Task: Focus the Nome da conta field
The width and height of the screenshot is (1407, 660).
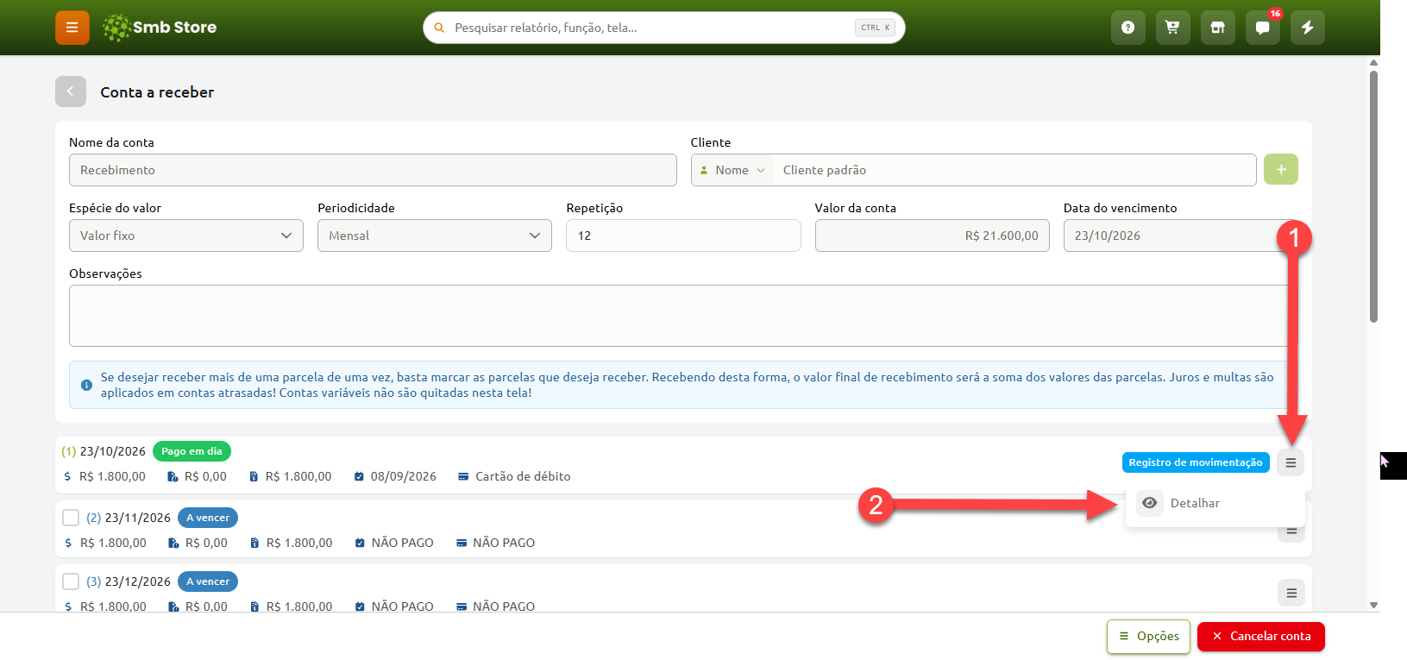Action: tap(373, 170)
